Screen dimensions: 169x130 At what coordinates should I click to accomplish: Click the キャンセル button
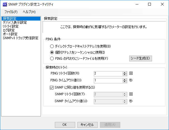pyautogui.click(x=87, y=125)
